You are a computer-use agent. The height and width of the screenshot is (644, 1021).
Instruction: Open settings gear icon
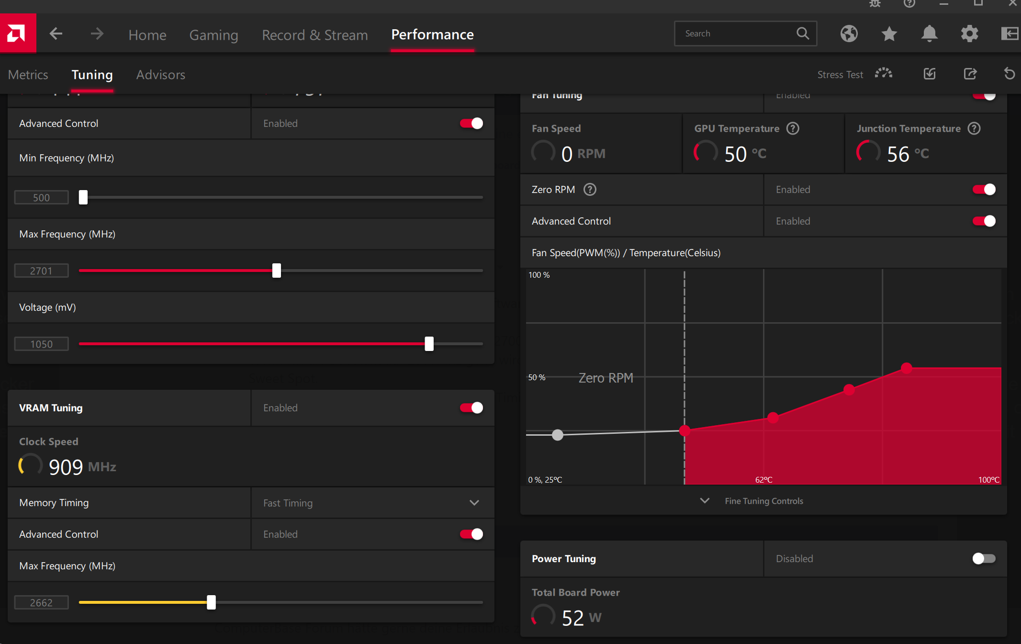(x=969, y=34)
